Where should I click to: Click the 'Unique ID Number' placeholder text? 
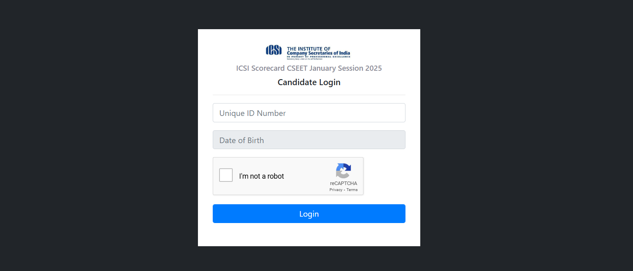click(253, 113)
